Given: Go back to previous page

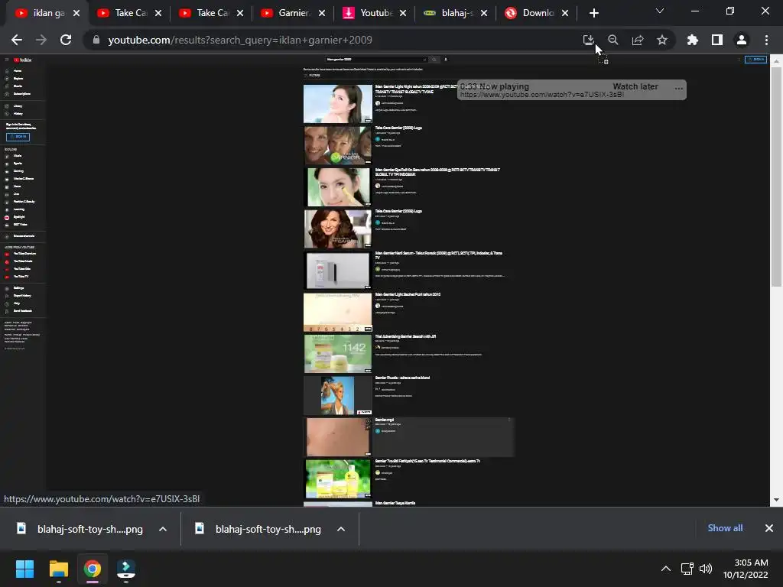Looking at the screenshot, I should click(x=17, y=40).
